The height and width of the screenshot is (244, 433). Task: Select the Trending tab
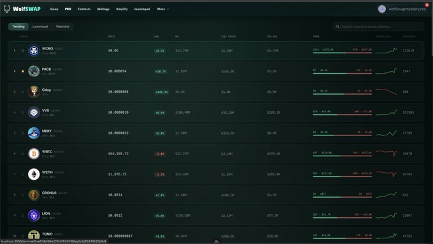tap(18, 27)
